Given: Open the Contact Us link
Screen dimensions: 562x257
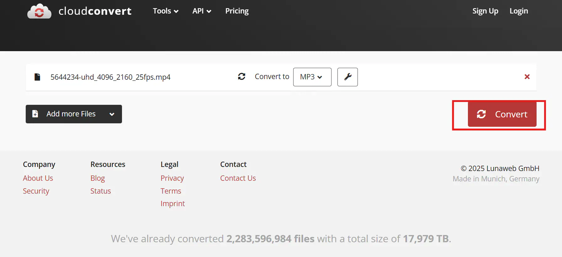Looking at the screenshot, I should point(238,178).
